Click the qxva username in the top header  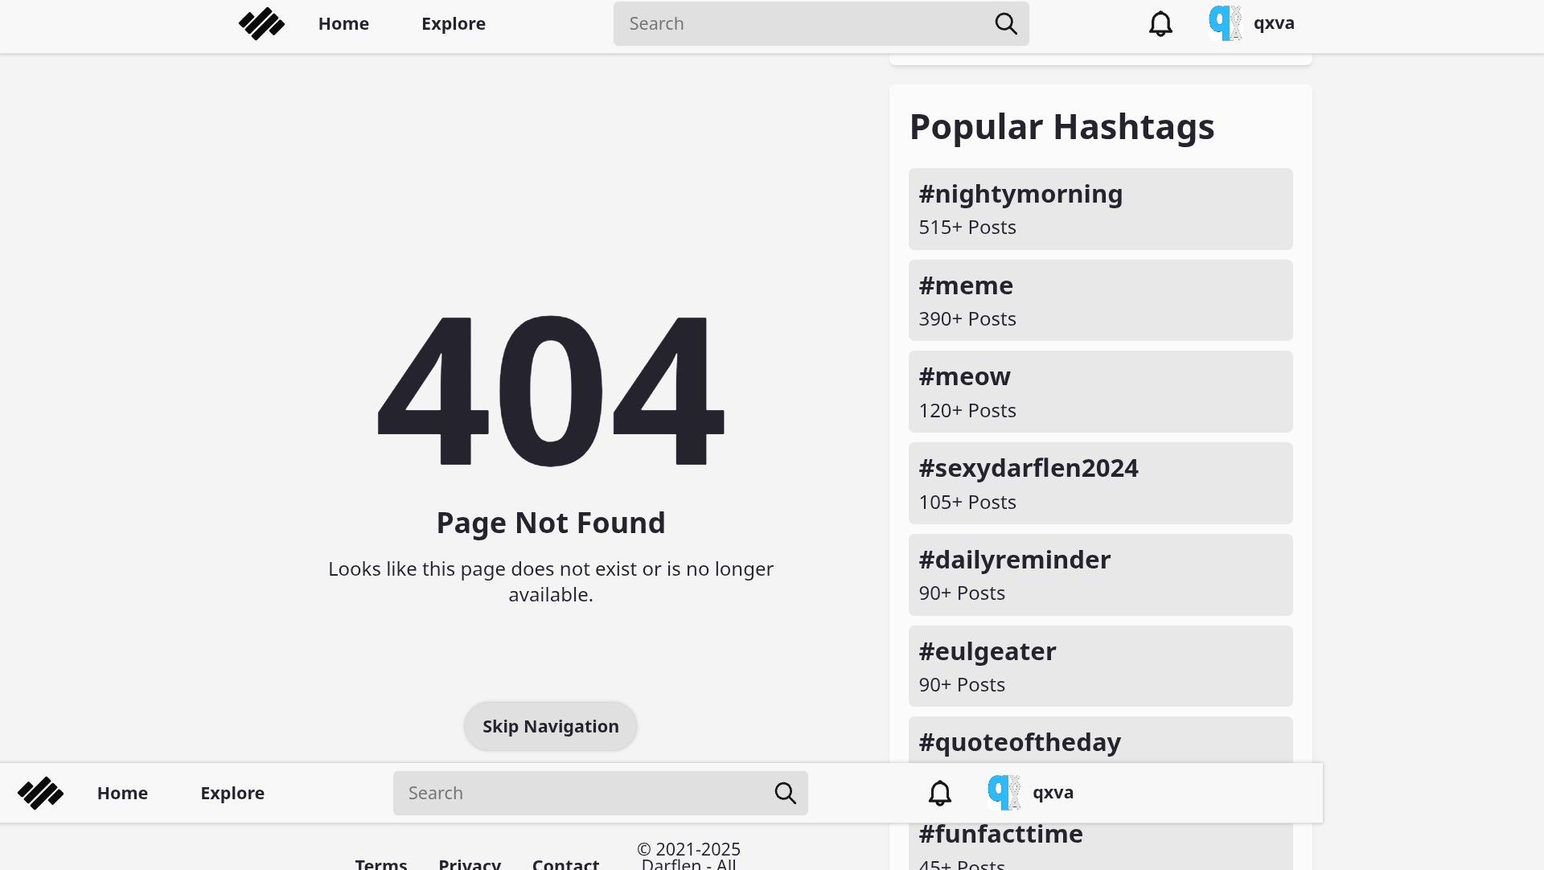click(1274, 23)
